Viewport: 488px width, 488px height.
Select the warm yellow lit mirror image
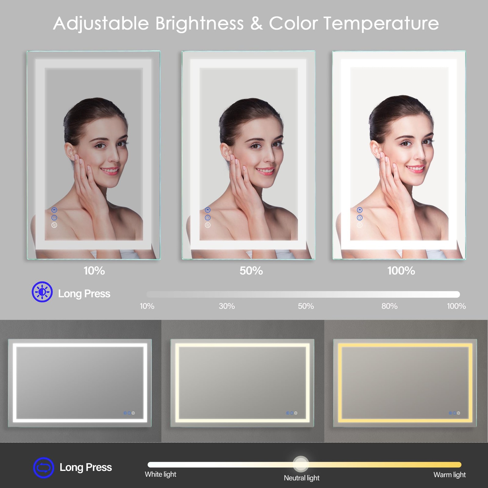[x=405, y=383]
